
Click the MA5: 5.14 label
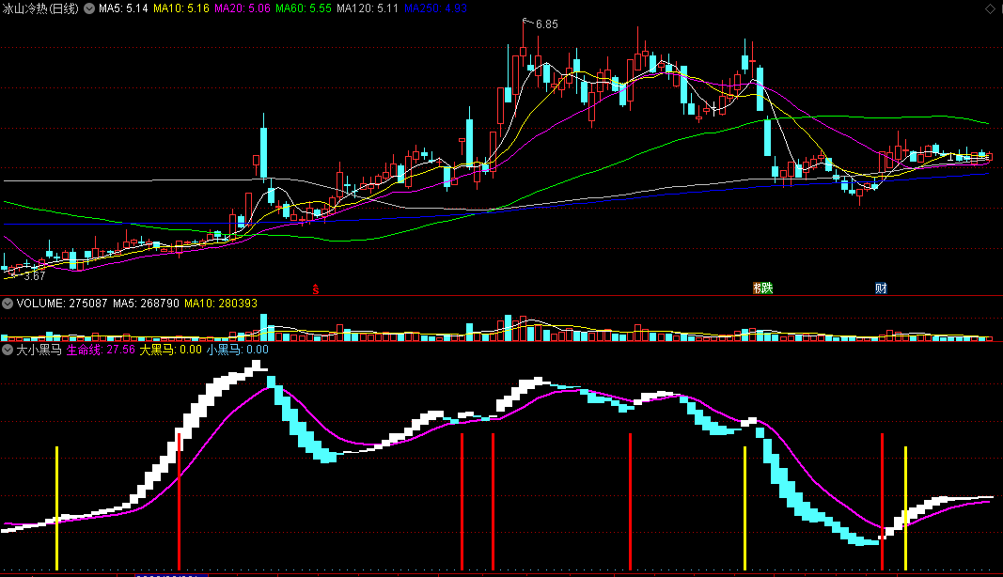pyautogui.click(x=123, y=9)
